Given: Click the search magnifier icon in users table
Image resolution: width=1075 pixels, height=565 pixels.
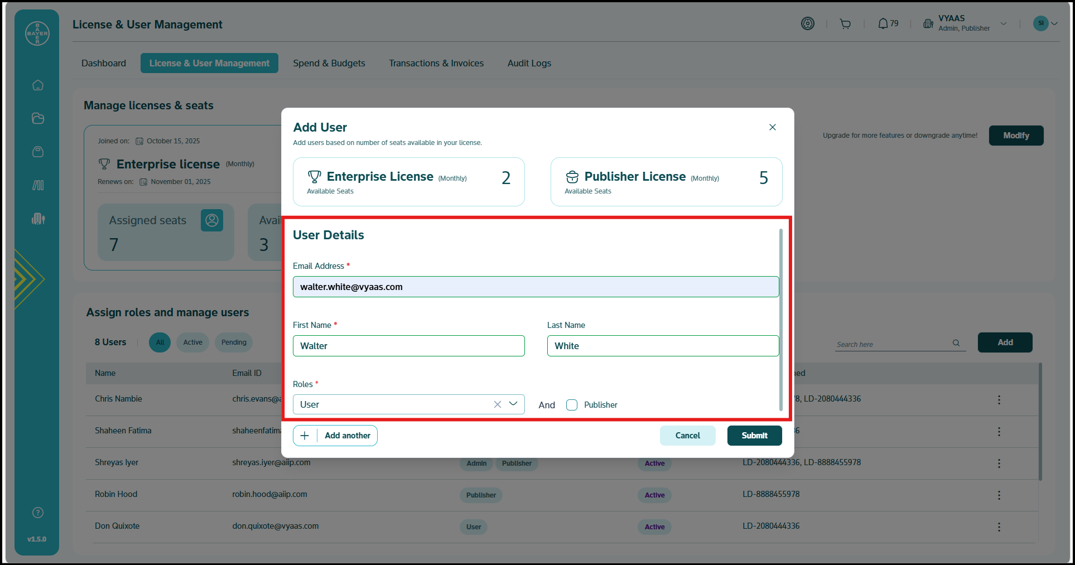Looking at the screenshot, I should 956,343.
